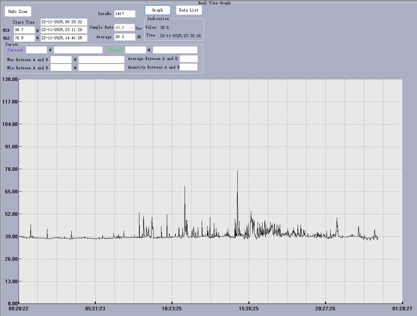Click the Min.Between A and B value field

(x=61, y=67)
